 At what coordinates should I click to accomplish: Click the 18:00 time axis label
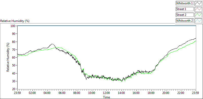coord(151,93)
